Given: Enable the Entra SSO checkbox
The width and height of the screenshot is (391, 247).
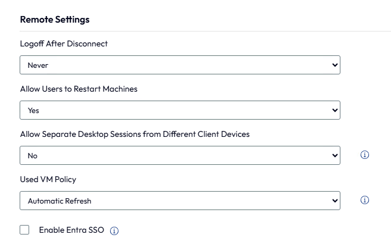Looking at the screenshot, I should 24,230.
